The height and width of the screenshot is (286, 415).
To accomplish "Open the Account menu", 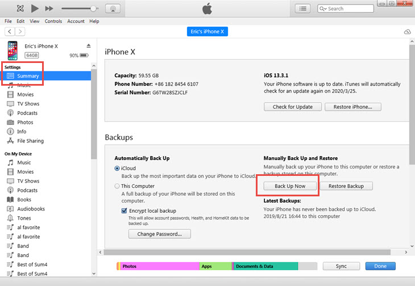I will [x=76, y=21].
